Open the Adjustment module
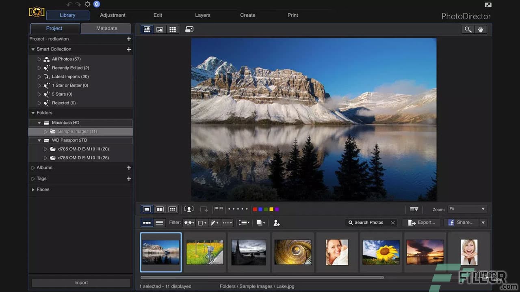The width and height of the screenshot is (520, 292). pyautogui.click(x=113, y=15)
